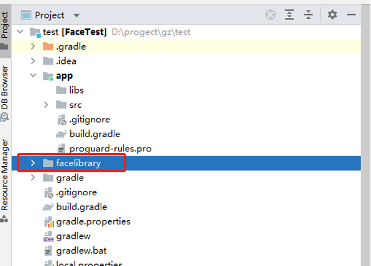Click the locate/select opened file crosshair icon
This screenshot has width=371, height=266.
[x=270, y=15]
